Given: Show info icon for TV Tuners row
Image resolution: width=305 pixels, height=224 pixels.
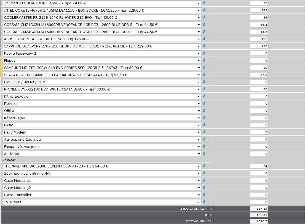Looking at the screenshot, I should 204,202.
